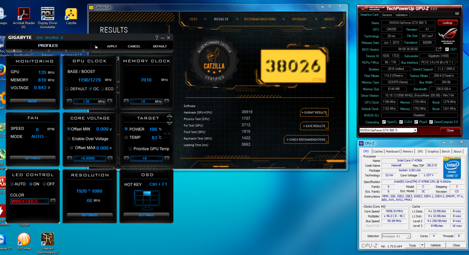Open the Memory tab in CPU-Z
Viewport: 469px width, 255px height.
click(x=408, y=151)
